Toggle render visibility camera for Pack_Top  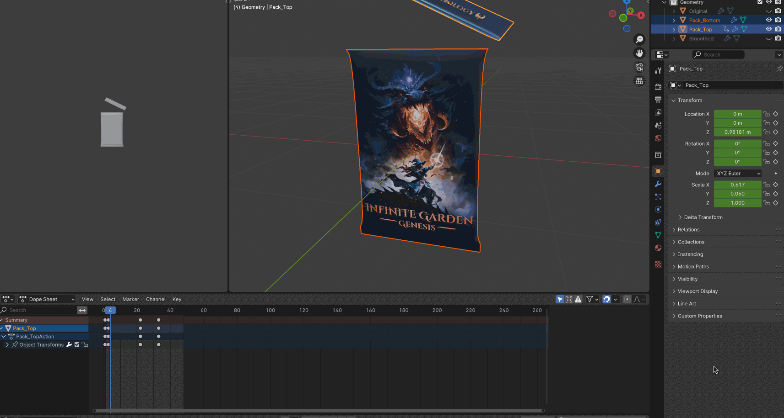[x=778, y=29]
